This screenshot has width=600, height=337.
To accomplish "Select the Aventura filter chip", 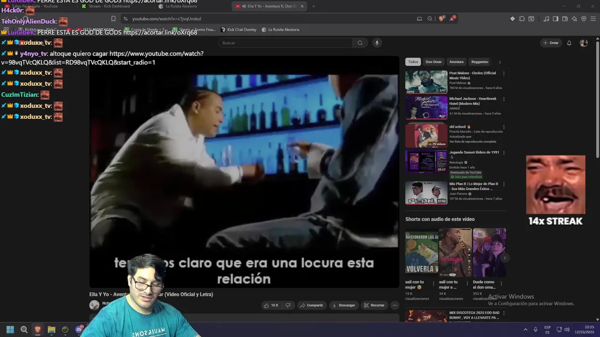I will [x=457, y=62].
